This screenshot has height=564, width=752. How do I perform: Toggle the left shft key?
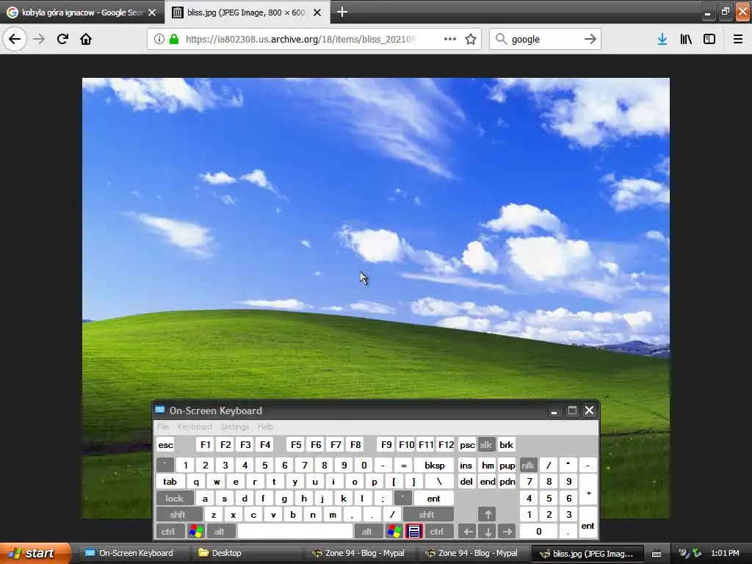178,515
